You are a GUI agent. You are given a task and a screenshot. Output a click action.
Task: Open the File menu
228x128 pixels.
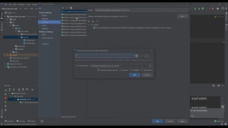6,4
